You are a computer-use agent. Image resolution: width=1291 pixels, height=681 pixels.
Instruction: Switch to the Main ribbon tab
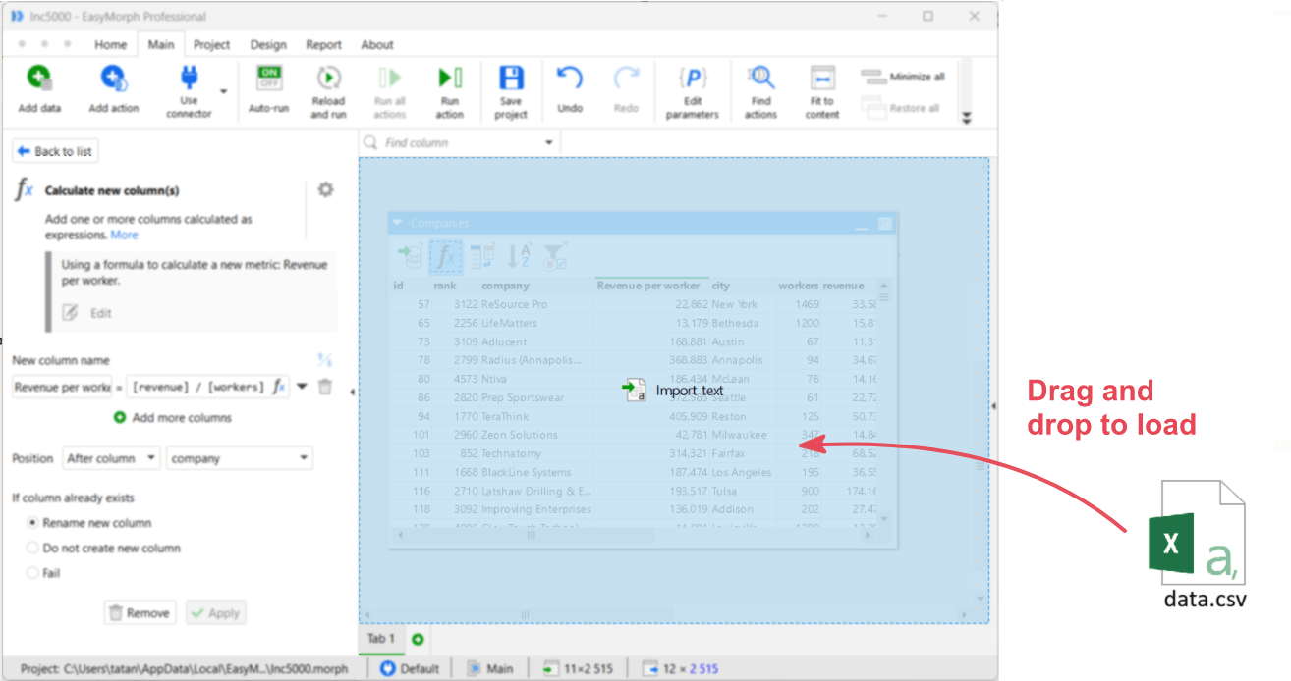tap(161, 44)
